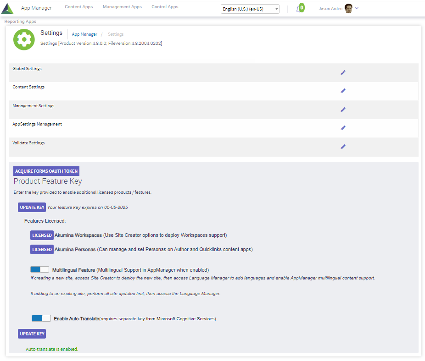Toggle the Multilingual Feature switch

click(x=39, y=269)
